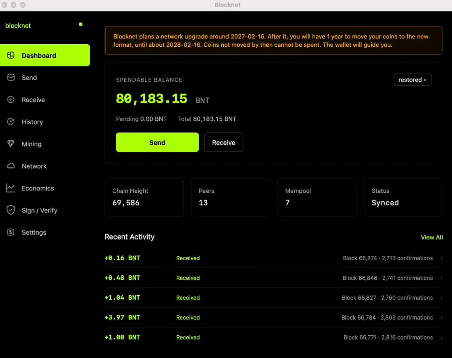Click the Network cloud icon in sidebar

pos(11,166)
